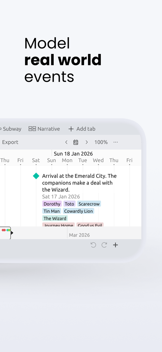
Task: Click the Tue day column header
Action: pyautogui.click(x=83, y=160)
